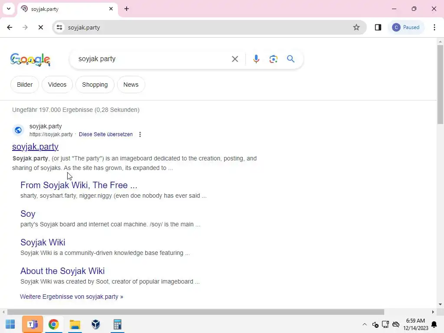Screen dimensions: 444x333
Task: Switch to the News filter
Action: click(131, 85)
